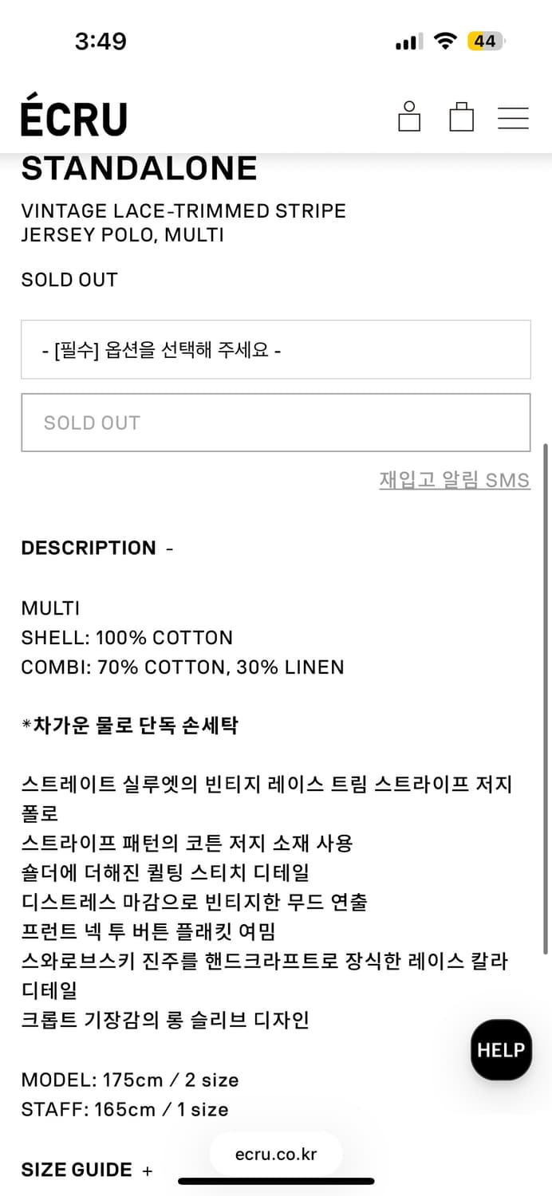Open the hamburger menu
552x1196 pixels.
tap(513, 118)
